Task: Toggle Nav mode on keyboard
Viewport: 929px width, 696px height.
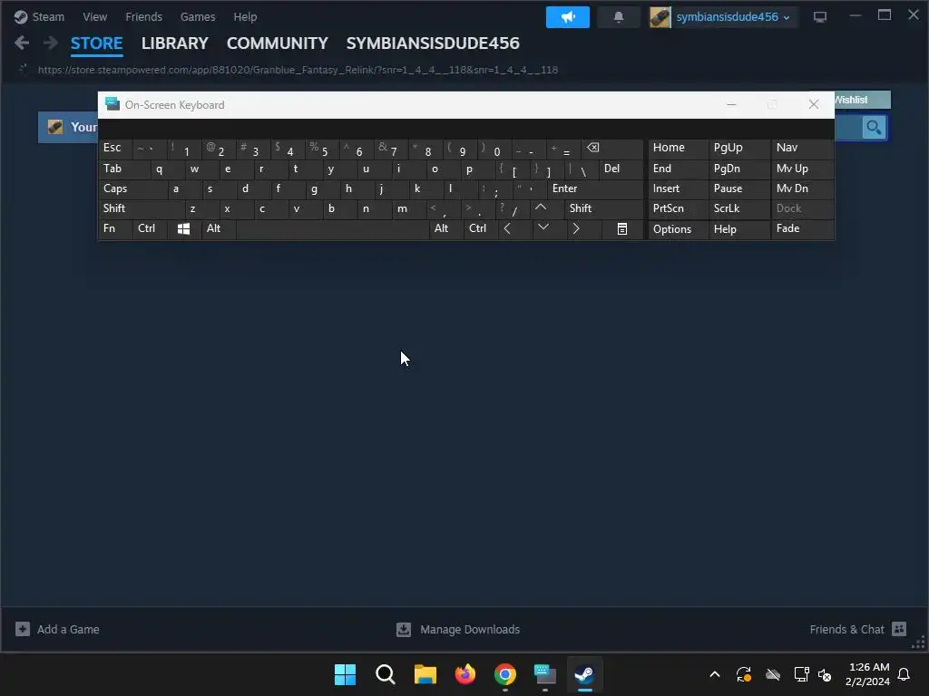Action: coord(802,148)
